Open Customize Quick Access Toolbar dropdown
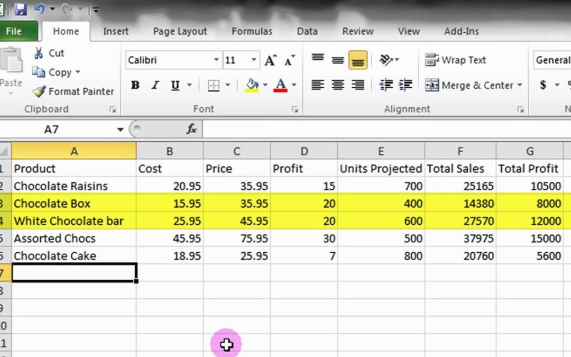The height and width of the screenshot is (357, 571). click(96, 10)
